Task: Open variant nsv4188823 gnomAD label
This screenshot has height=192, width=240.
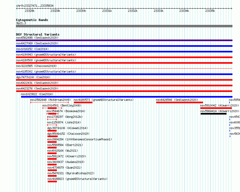Action: (77, 179)
